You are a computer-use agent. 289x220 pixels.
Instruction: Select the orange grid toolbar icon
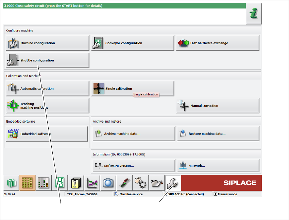27,183
